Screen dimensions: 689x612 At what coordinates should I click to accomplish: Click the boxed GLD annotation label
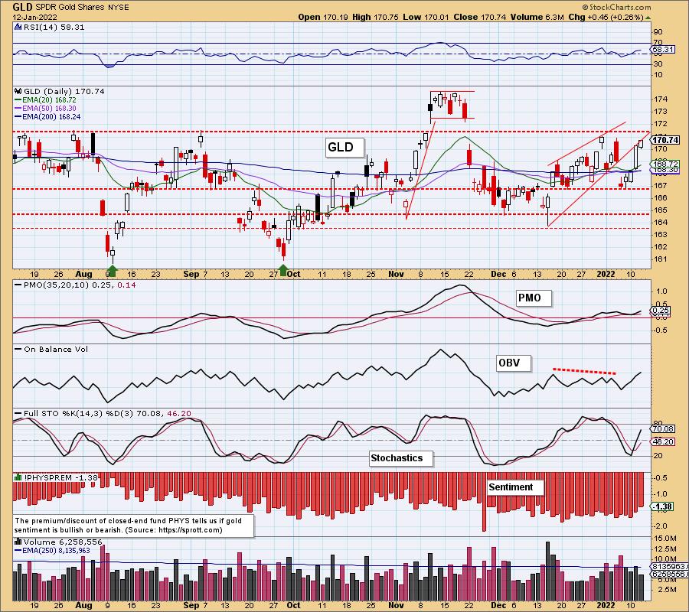(x=344, y=147)
